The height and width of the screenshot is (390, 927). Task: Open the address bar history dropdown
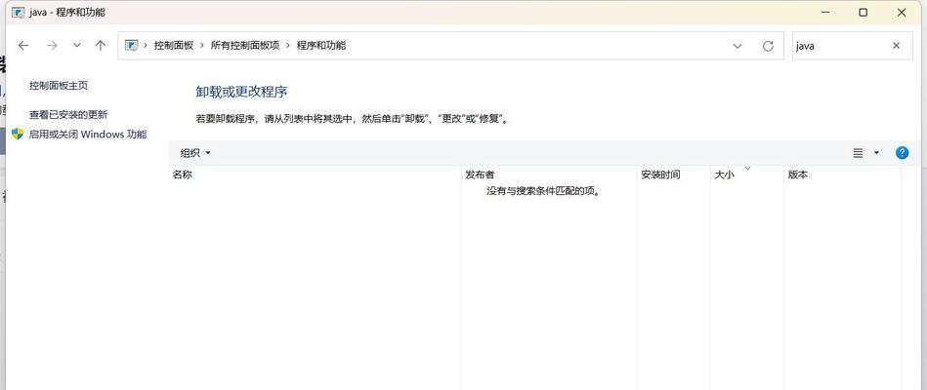pos(737,46)
